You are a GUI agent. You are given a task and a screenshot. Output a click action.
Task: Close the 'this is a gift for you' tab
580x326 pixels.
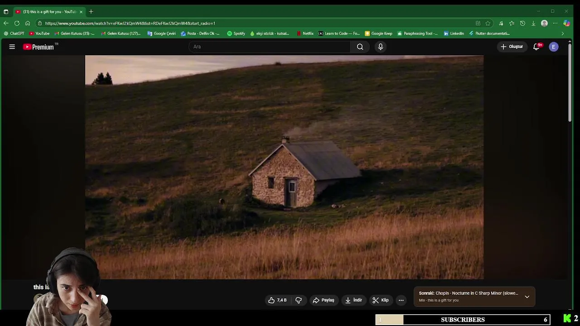[x=81, y=11]
